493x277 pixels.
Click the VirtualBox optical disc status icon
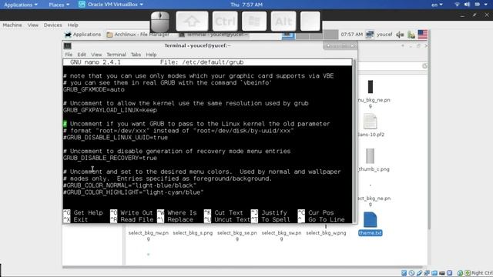pos(411,273)
